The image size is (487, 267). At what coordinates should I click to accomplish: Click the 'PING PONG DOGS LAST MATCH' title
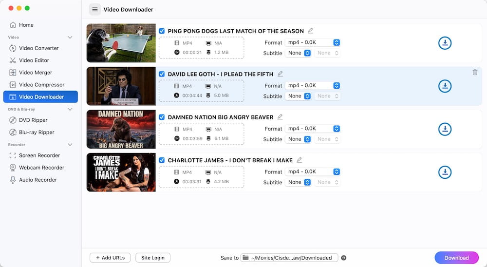pyautogui.click(x=236, y=31)
